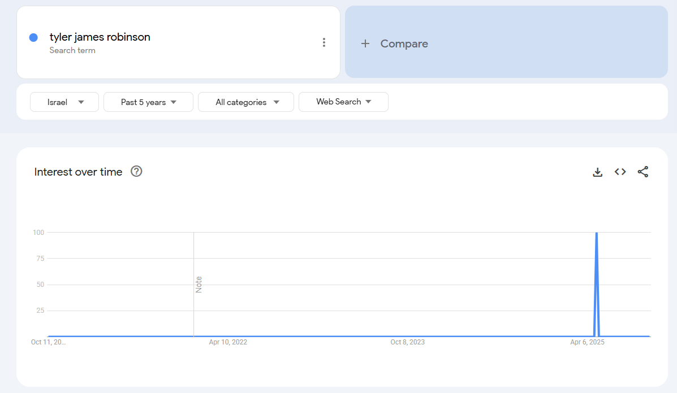
Task: Click the Compare label to add a term
Action: [x=404, y=43]
